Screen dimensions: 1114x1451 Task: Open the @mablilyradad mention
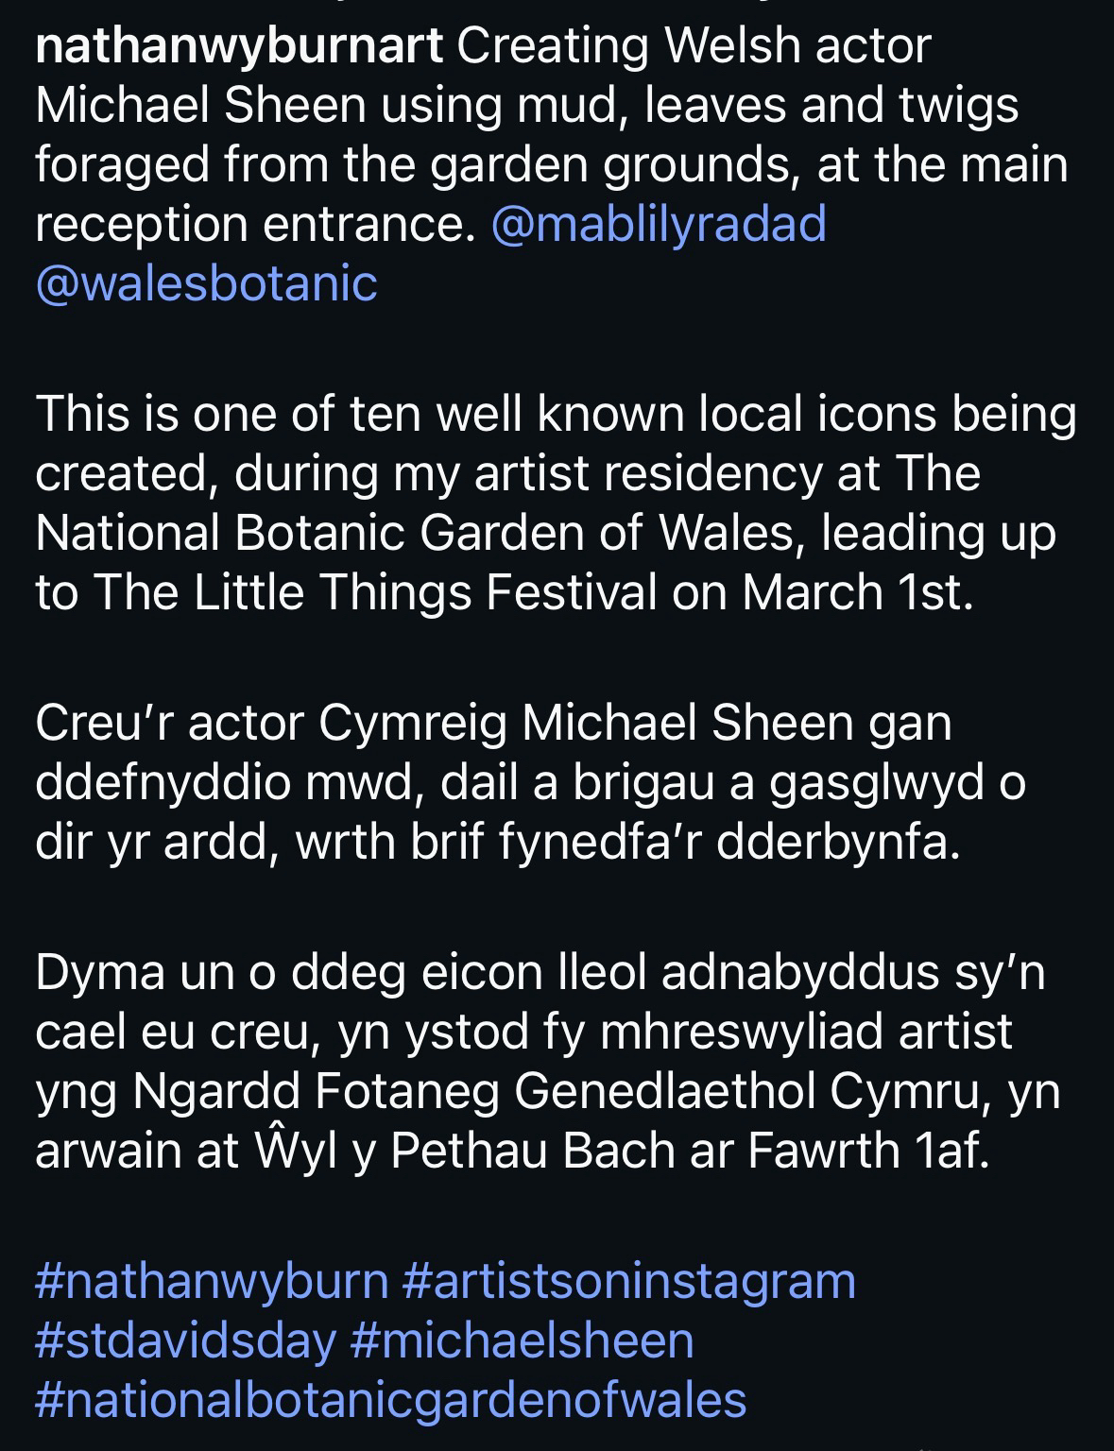[659, 224]
